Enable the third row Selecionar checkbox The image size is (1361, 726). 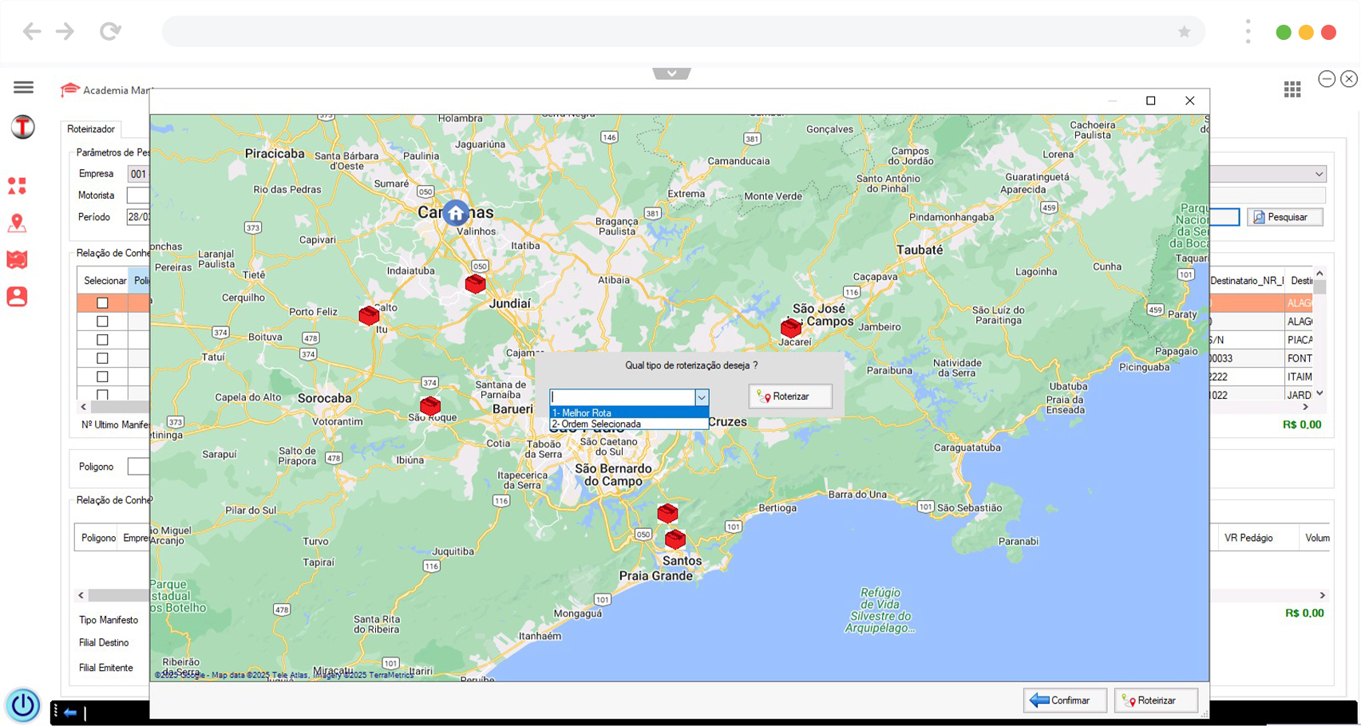coord(102,340)
